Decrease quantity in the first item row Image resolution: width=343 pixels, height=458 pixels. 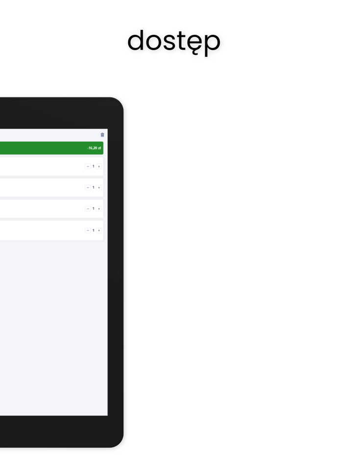88,167
